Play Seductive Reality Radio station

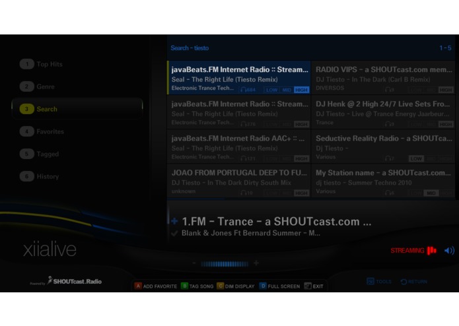pos(384,147)
